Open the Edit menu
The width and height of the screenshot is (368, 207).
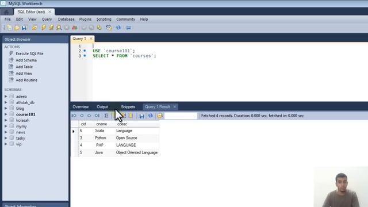point(19,19)
